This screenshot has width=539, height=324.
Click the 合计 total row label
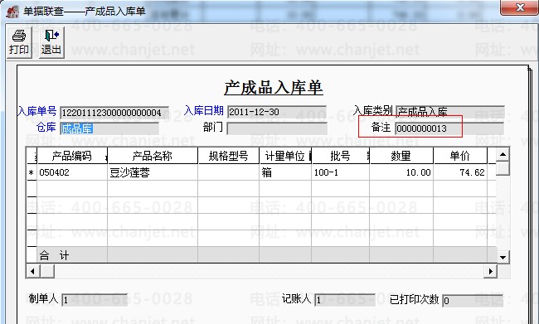pyautogui.click(x=54, y=255)
